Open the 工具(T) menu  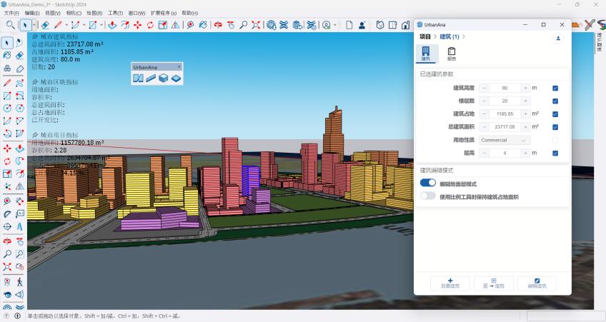point(116,13)
